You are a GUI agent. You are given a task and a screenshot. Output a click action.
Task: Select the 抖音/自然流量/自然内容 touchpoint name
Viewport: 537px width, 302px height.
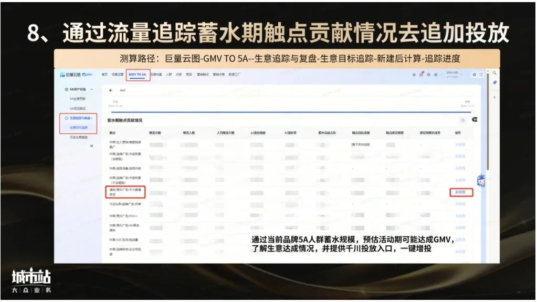click(x=125, y=168)
